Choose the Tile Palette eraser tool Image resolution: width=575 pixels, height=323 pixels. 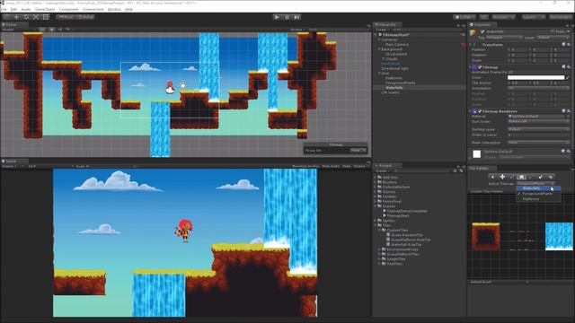point(541,177)
